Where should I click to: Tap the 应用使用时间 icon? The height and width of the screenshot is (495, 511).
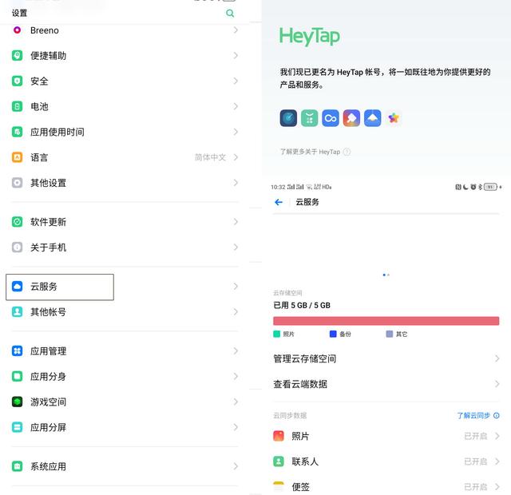click(17, 132)
